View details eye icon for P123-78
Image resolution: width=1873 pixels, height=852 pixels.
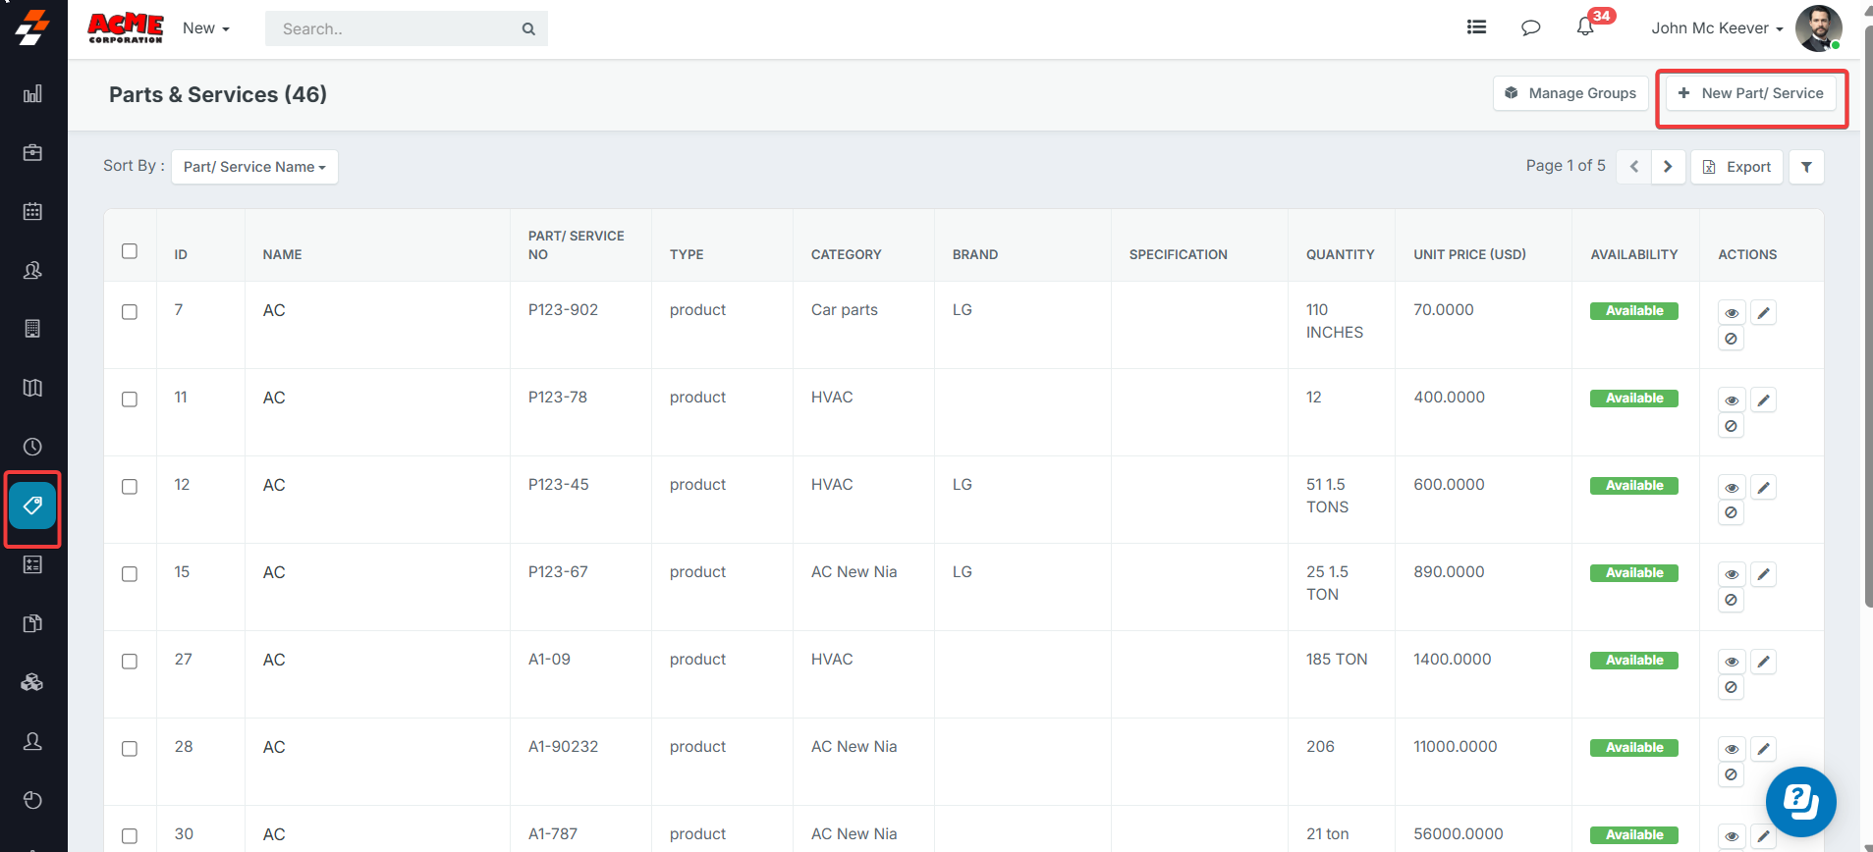(1732, 400)
